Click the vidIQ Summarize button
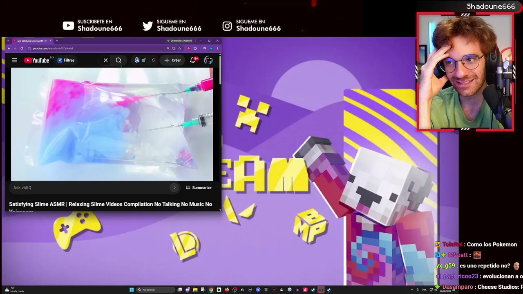523x294 pixels. [x=199, y=187]
